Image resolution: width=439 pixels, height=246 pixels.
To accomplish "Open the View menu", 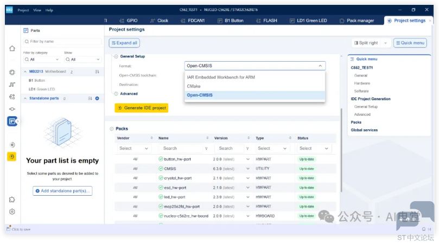I will pyautogui.click(x=37, y=10).
